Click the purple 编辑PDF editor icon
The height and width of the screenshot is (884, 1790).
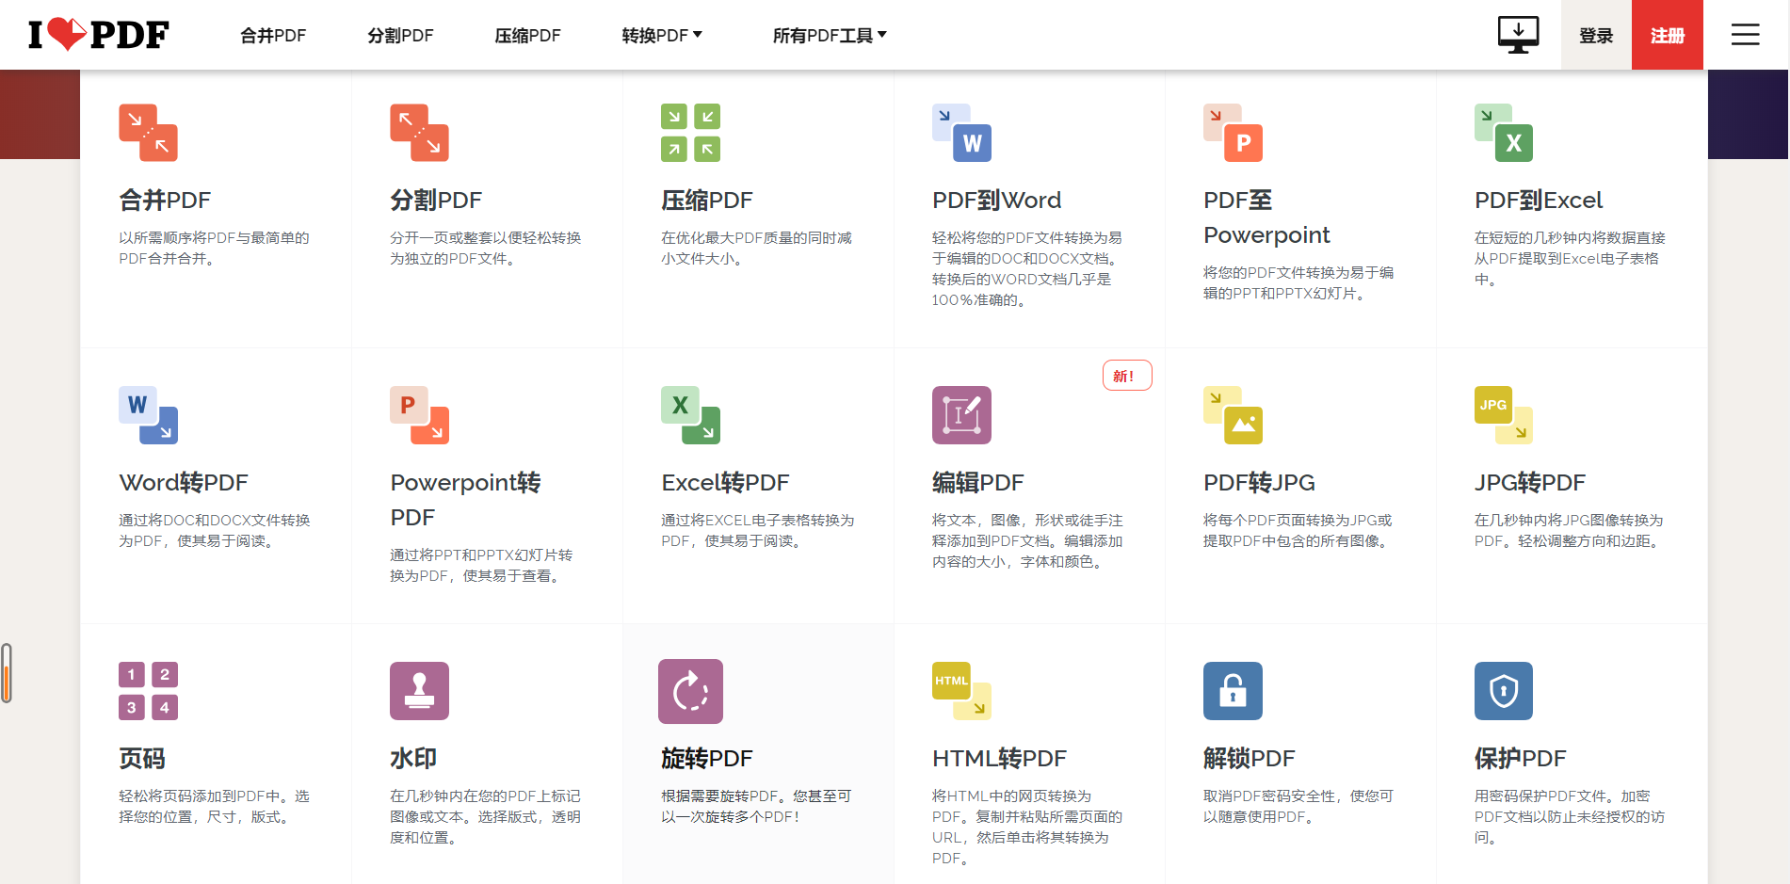click(961, 415)
